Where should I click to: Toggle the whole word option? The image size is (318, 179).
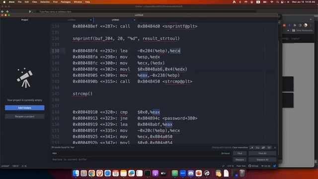pos(269,148)
